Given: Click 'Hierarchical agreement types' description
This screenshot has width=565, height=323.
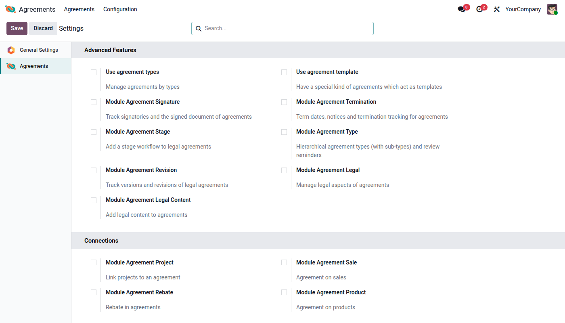Looking at the screenshot, I should (x=368, y=151).
